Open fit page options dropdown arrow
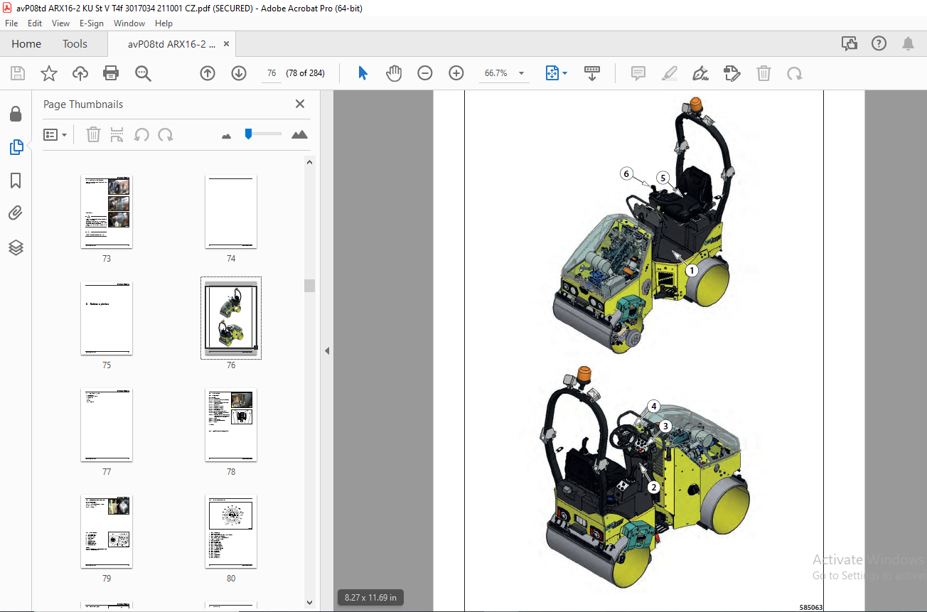Screen dimensions: 927x612 point(565,73)
